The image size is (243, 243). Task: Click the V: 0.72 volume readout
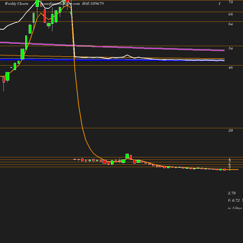(234, 200)
